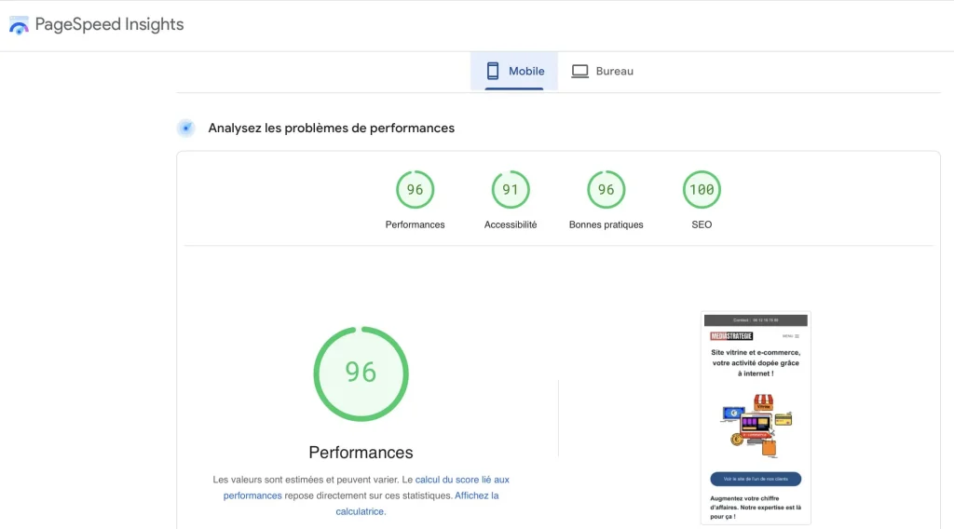The image size is (954, 529).
Task: Click the Mediastrategie logo in preview
Action: (x=731, y=336)
